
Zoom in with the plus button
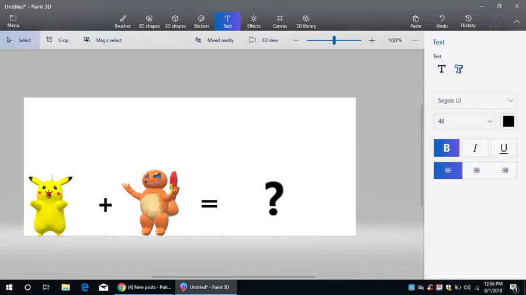pyautogui.click(x=372, y=40)
